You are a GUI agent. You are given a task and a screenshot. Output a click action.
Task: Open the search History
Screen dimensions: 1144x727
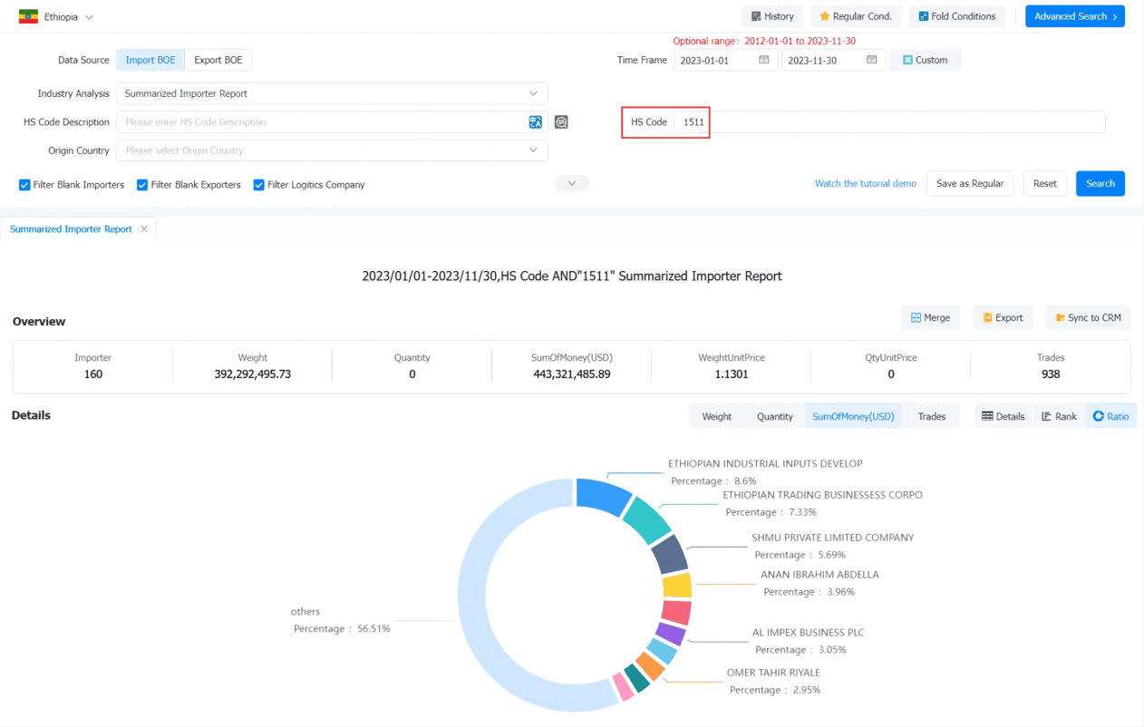pyautogui.click(x=772, y=16)
